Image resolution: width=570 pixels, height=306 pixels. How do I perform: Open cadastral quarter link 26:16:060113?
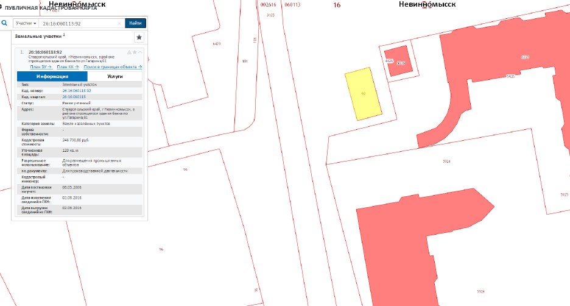[x=74, y=97]
